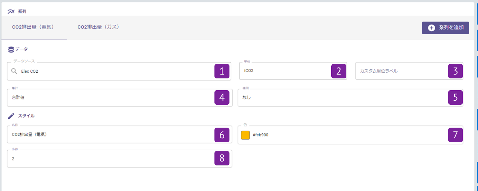The height and width of the screenshot is (191, 478).
Task: Switch to the CO2排出量(ガス) tab
Action: coord(98,27)
